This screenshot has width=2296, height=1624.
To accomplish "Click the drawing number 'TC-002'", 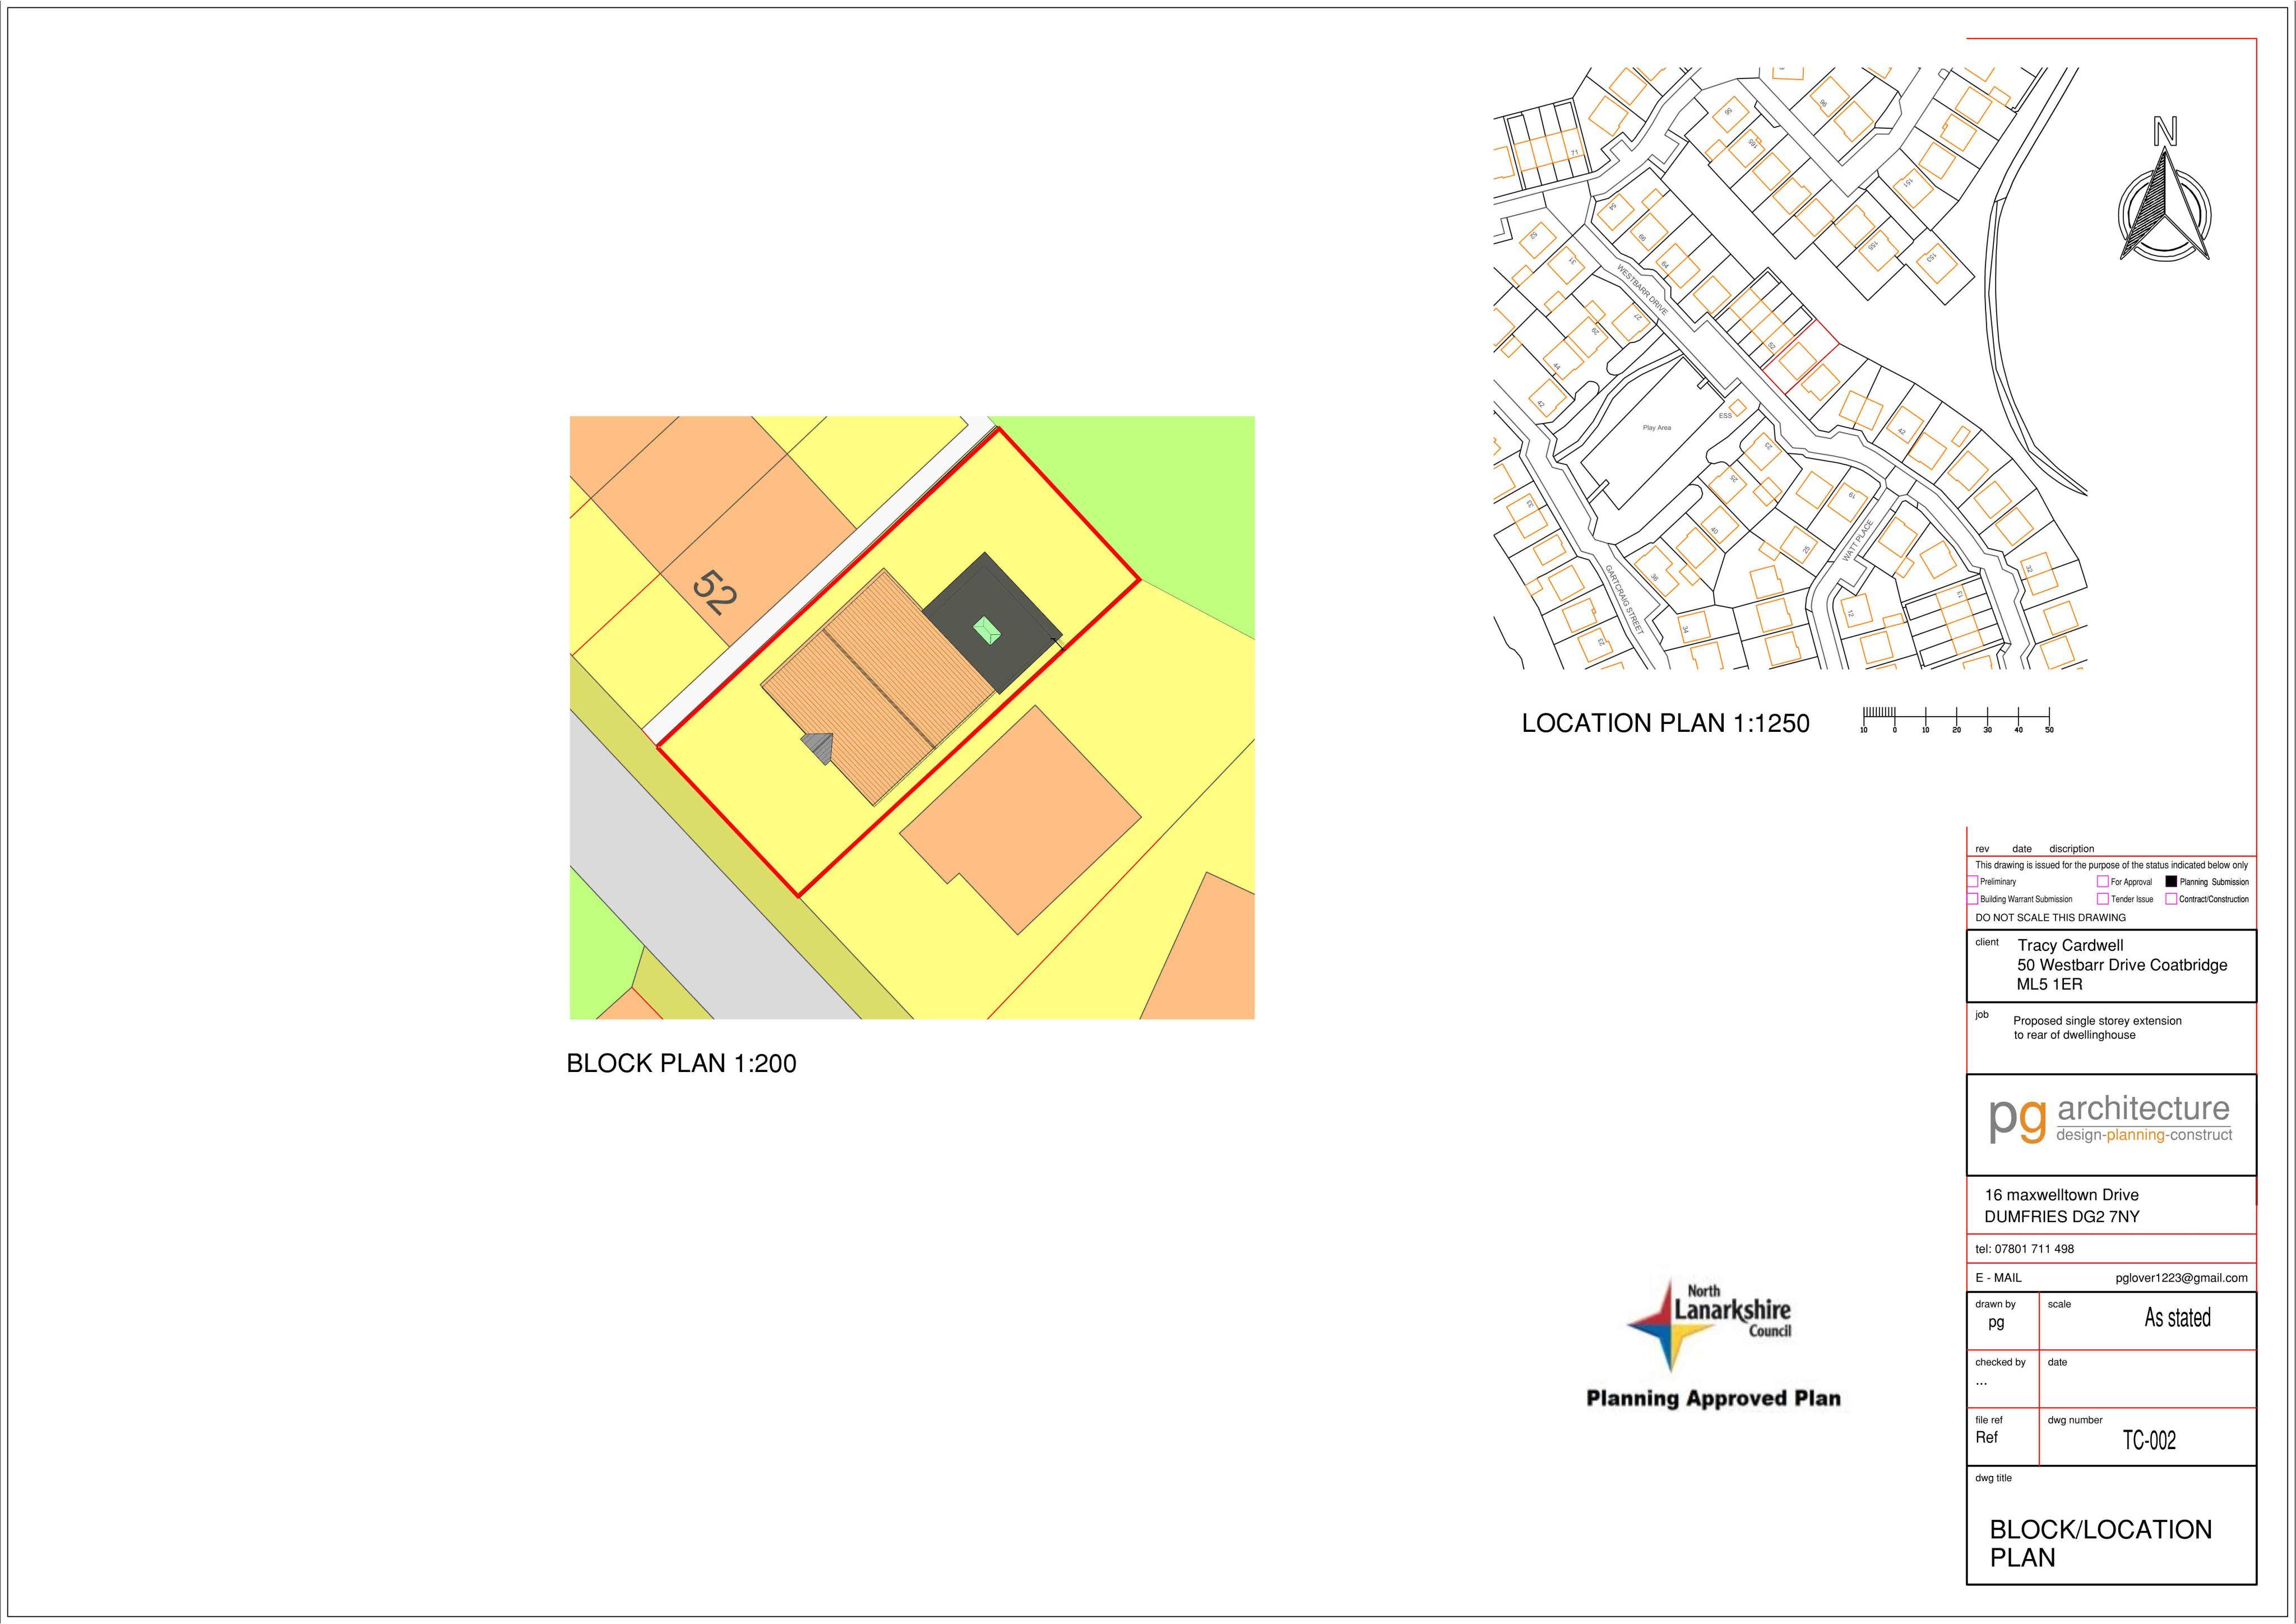I will tap(2149, 1441).
